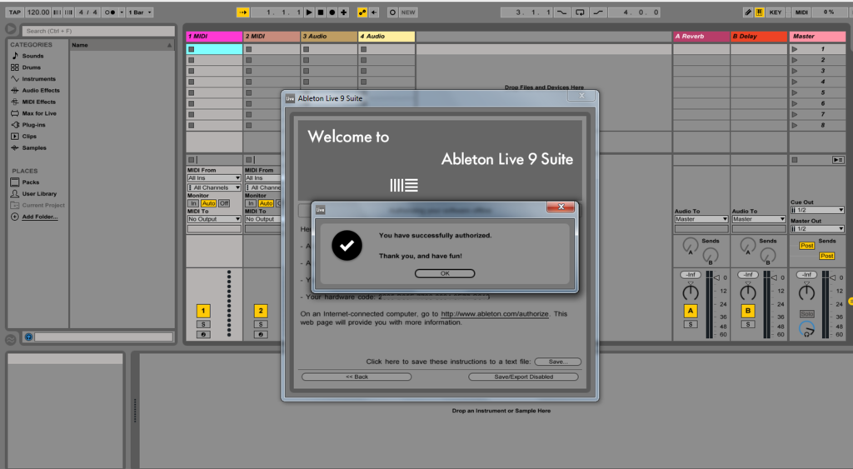853x469 pixels.
Task: Open the ableton.com/authorize link
Action: (495, 314)
